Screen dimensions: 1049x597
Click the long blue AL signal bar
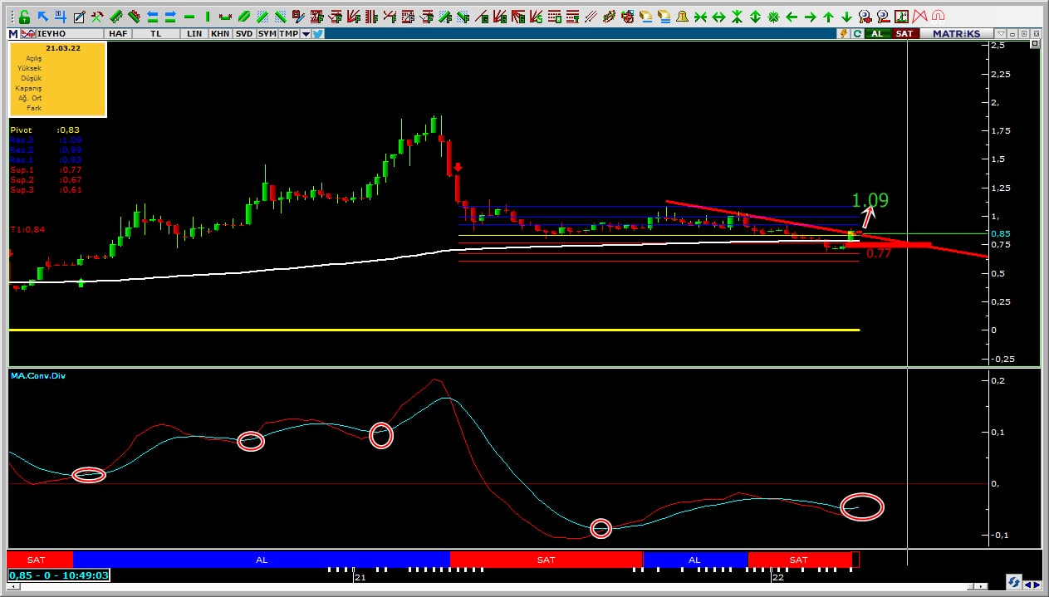pos(262,560)
